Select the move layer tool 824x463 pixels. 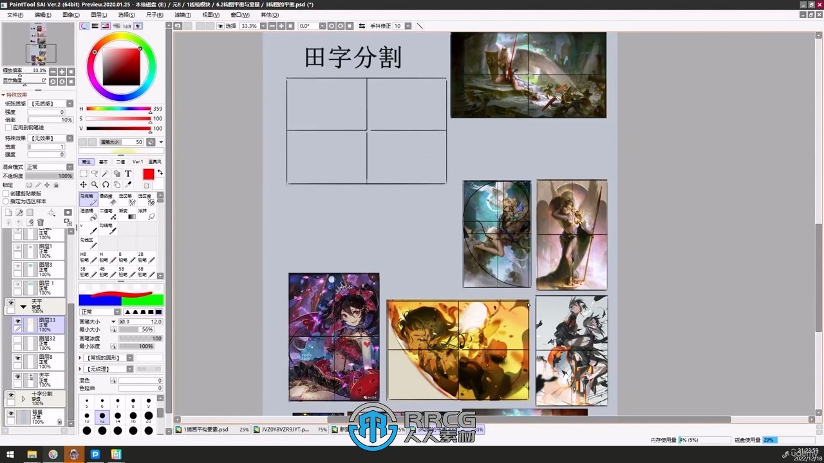click(x=84, y=185)
